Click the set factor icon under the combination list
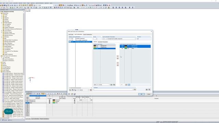 tap(126, 85)
